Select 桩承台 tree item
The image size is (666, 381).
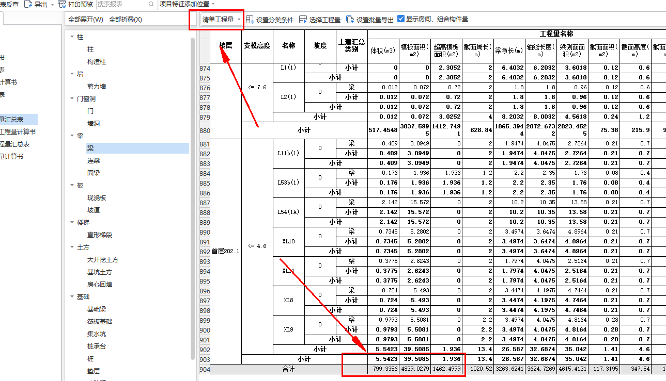coord(97,346)
